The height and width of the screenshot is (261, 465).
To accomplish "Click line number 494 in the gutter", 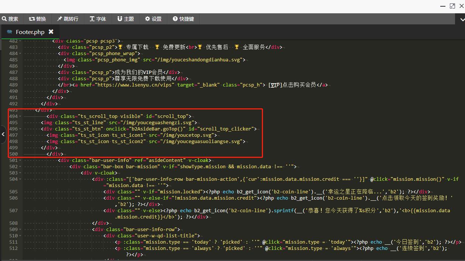I will [x=13, y=116].
